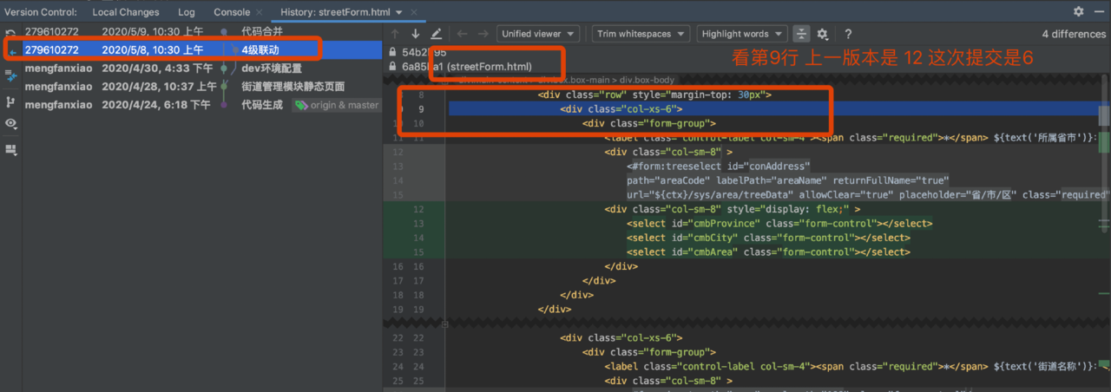Select commit 代码合并 from 2020/5/9
The width and height of the screenshot is (1111, 392).
click(x=262, y=31)
